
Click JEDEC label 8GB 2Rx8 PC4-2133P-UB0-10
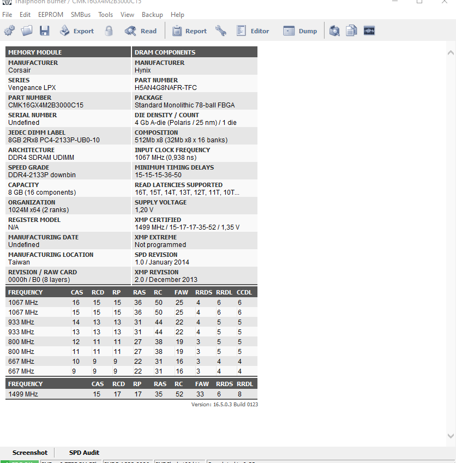coord(54,140)
